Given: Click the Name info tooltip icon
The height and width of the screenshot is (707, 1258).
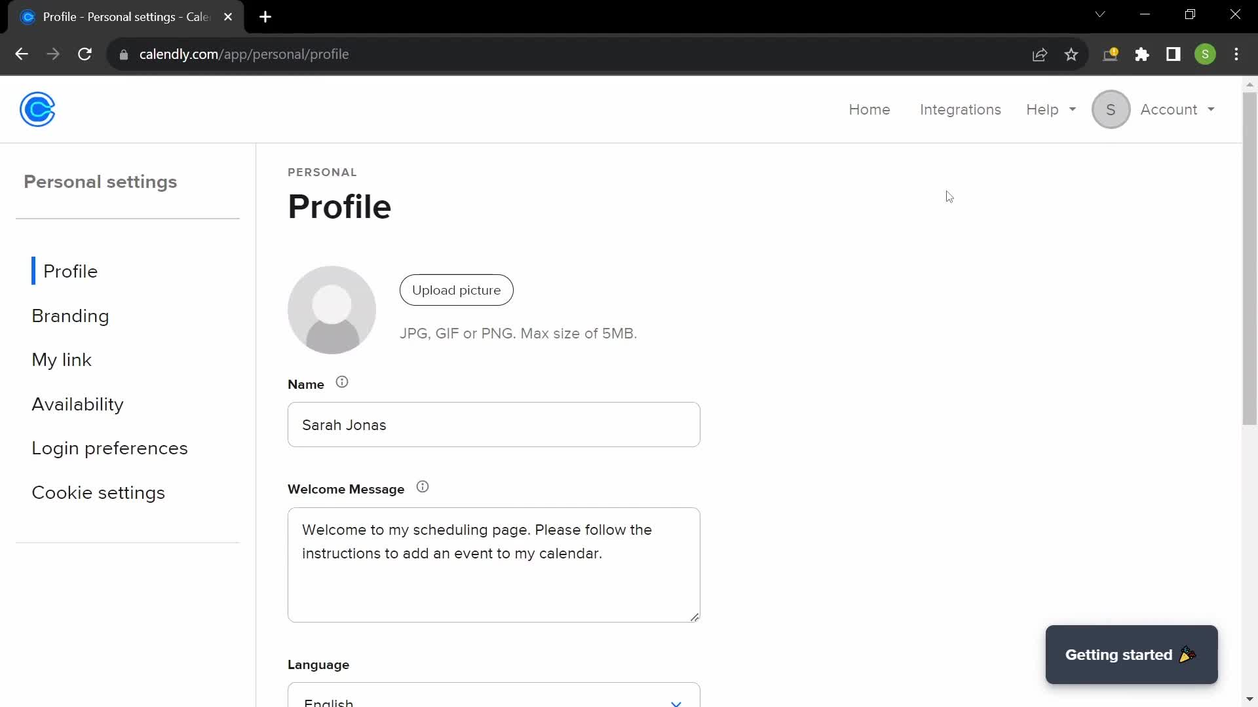Looking at the screenshot, I should pyautogui.click(x=342, y=382).
